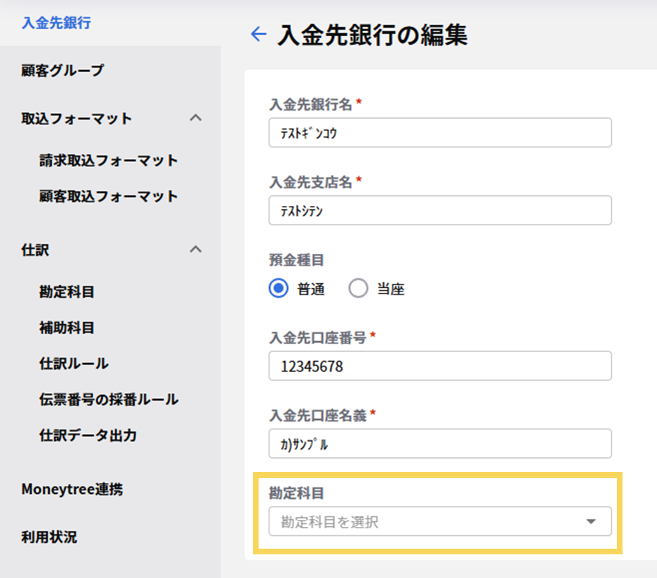657x578 pixels.
Task: Collapse the 仕訳 sidebar section
Action: pos(196,249)
